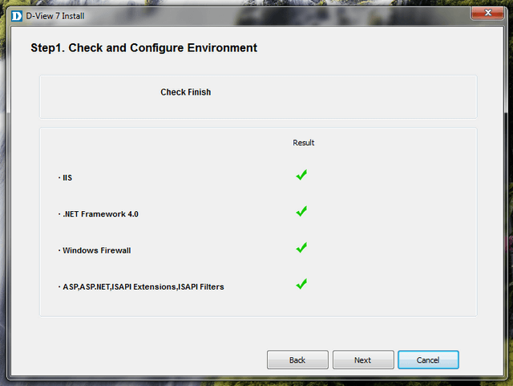
Task: Click the .NET Framework 4.0 green checkmark
Action: (x=301, y=211)
